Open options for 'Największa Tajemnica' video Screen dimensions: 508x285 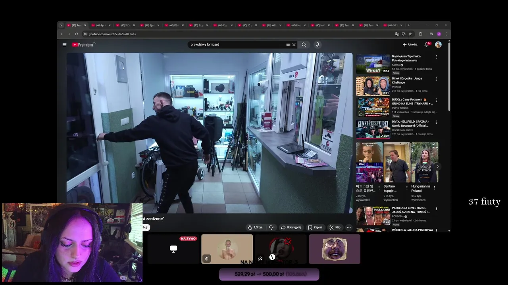click(437, 57)
